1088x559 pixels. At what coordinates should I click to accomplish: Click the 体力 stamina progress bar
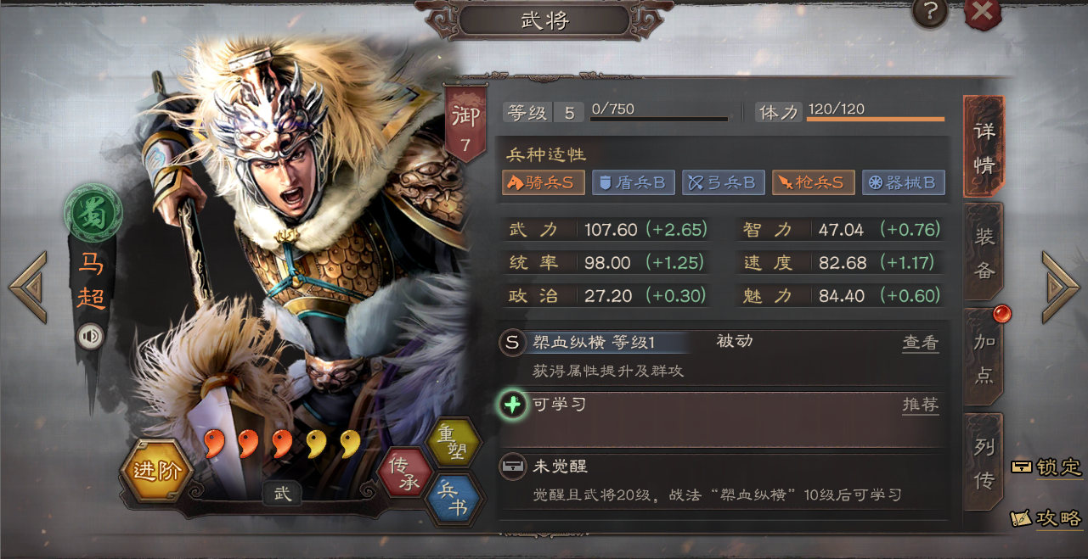(875, 119)
